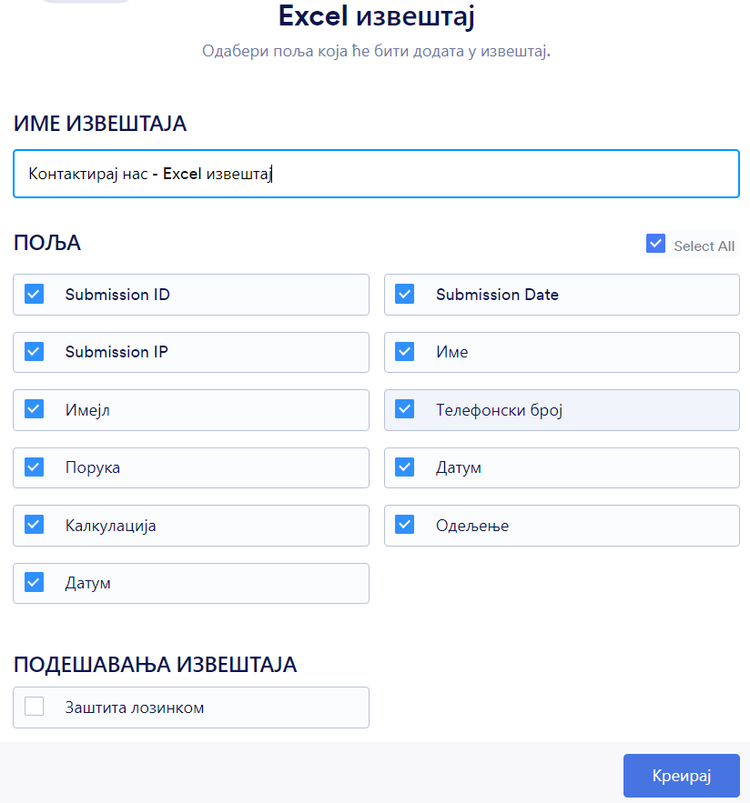Disable the Имејл field checkbox
Screen dimensions: 750x803
[35, 409]
